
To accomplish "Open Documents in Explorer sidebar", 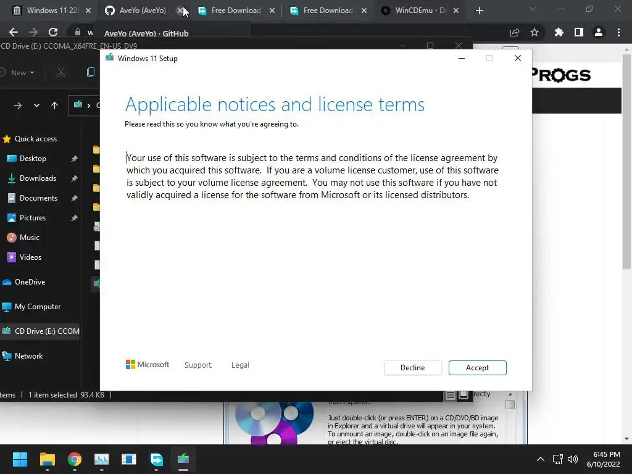I will coord(40,198).
